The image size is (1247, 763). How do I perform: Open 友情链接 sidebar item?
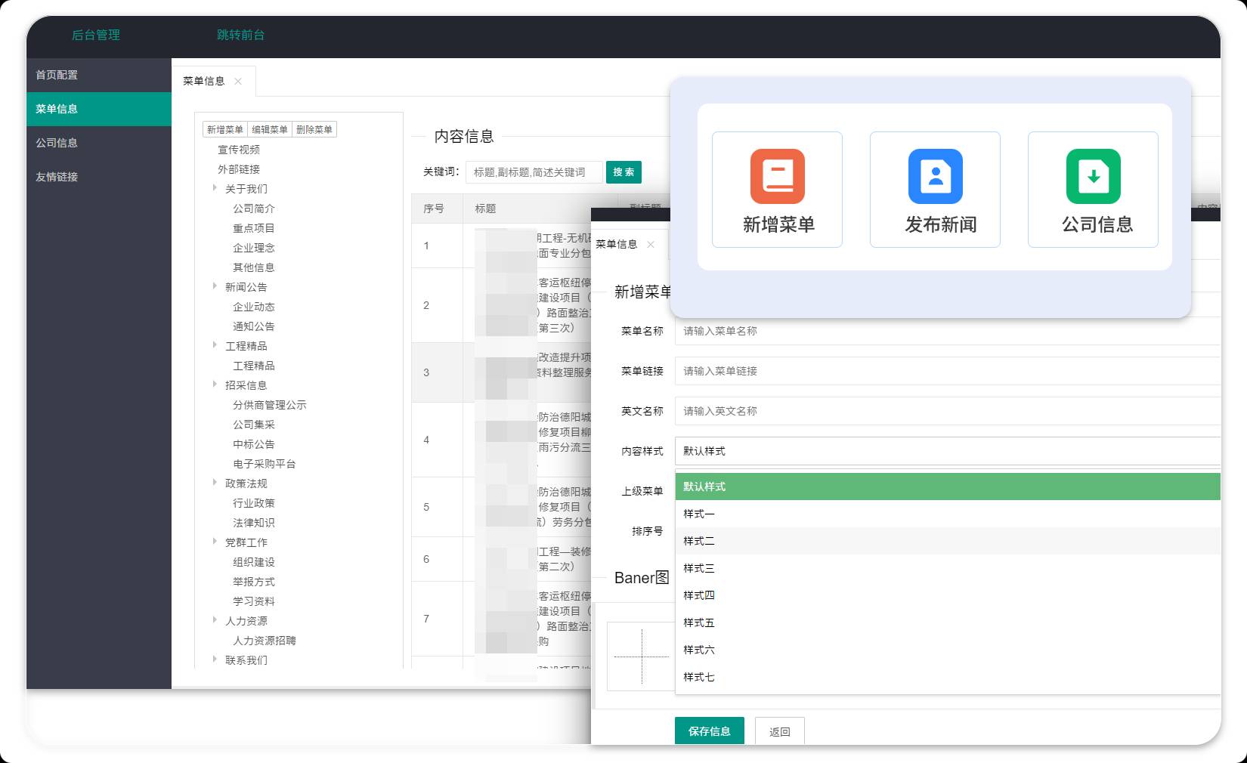pos(99,177)
